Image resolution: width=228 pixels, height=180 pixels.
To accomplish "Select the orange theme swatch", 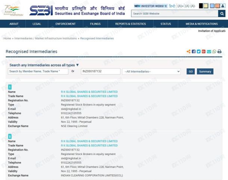I will point(218,6).
